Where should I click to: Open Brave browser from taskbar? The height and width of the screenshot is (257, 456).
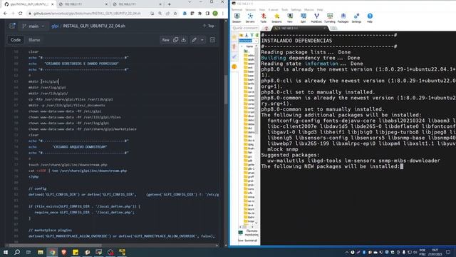(63, 252)
